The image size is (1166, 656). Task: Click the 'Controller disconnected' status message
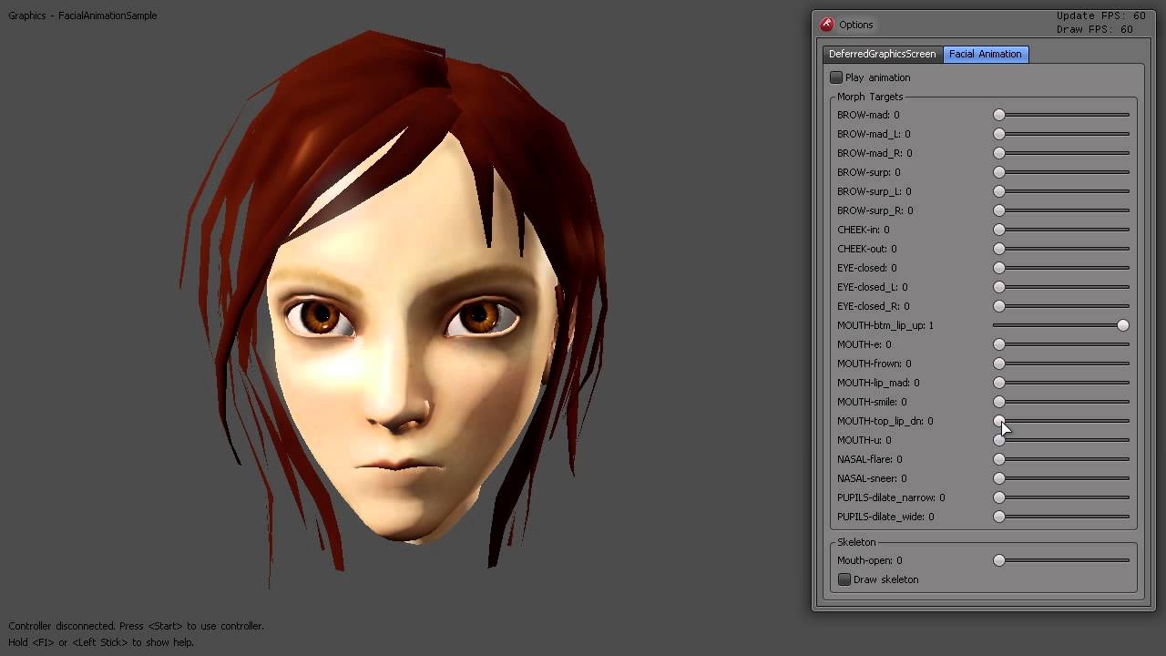click(x=137, y=626)
